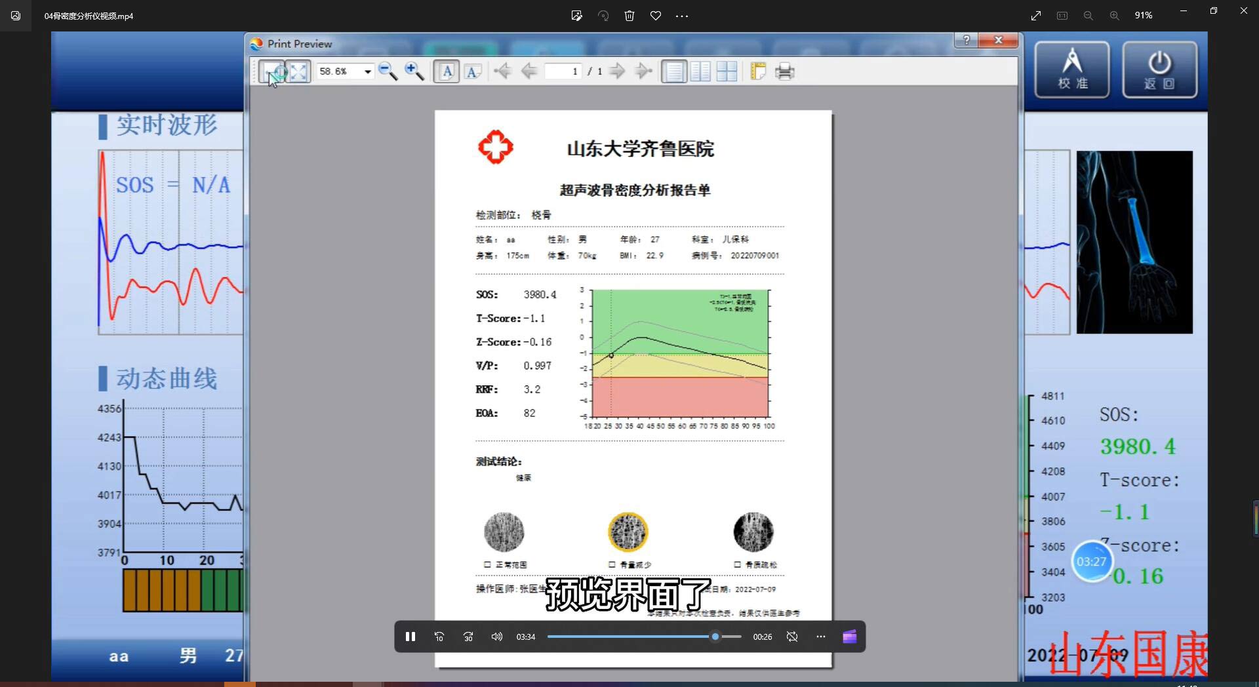Screen dimensions: 1259x687
Task: Click the SOS value 3980.4 in green
Action: (x=1138, y=446)
